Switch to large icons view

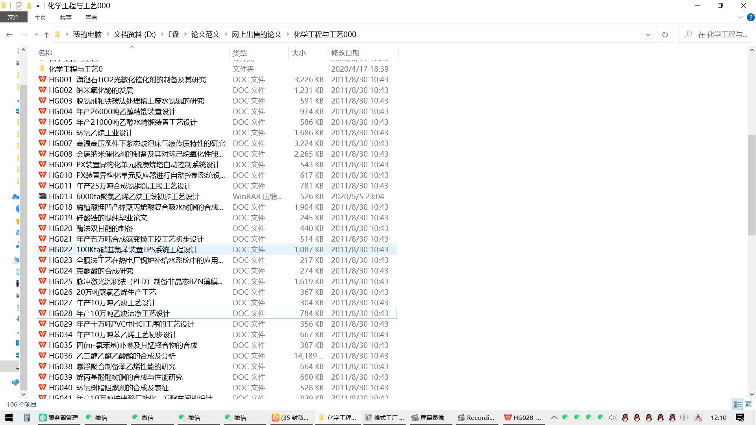(749, 404)
